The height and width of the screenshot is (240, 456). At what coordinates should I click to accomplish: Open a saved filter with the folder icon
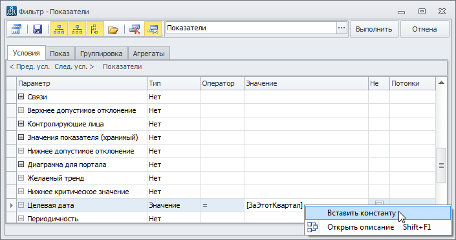pyautogui.click(x=113, y=29)
